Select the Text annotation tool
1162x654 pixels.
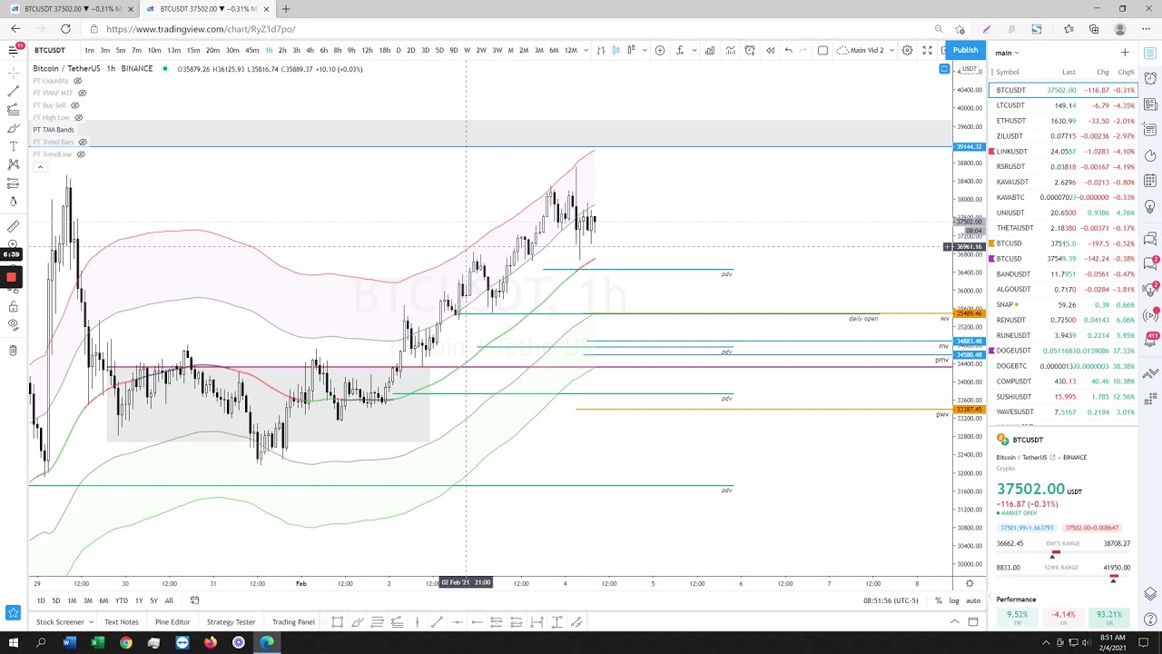coord(13,146)
